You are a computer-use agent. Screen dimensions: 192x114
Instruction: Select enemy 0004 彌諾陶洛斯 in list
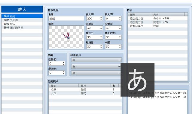pyautogui.click(x=22, y=27)
